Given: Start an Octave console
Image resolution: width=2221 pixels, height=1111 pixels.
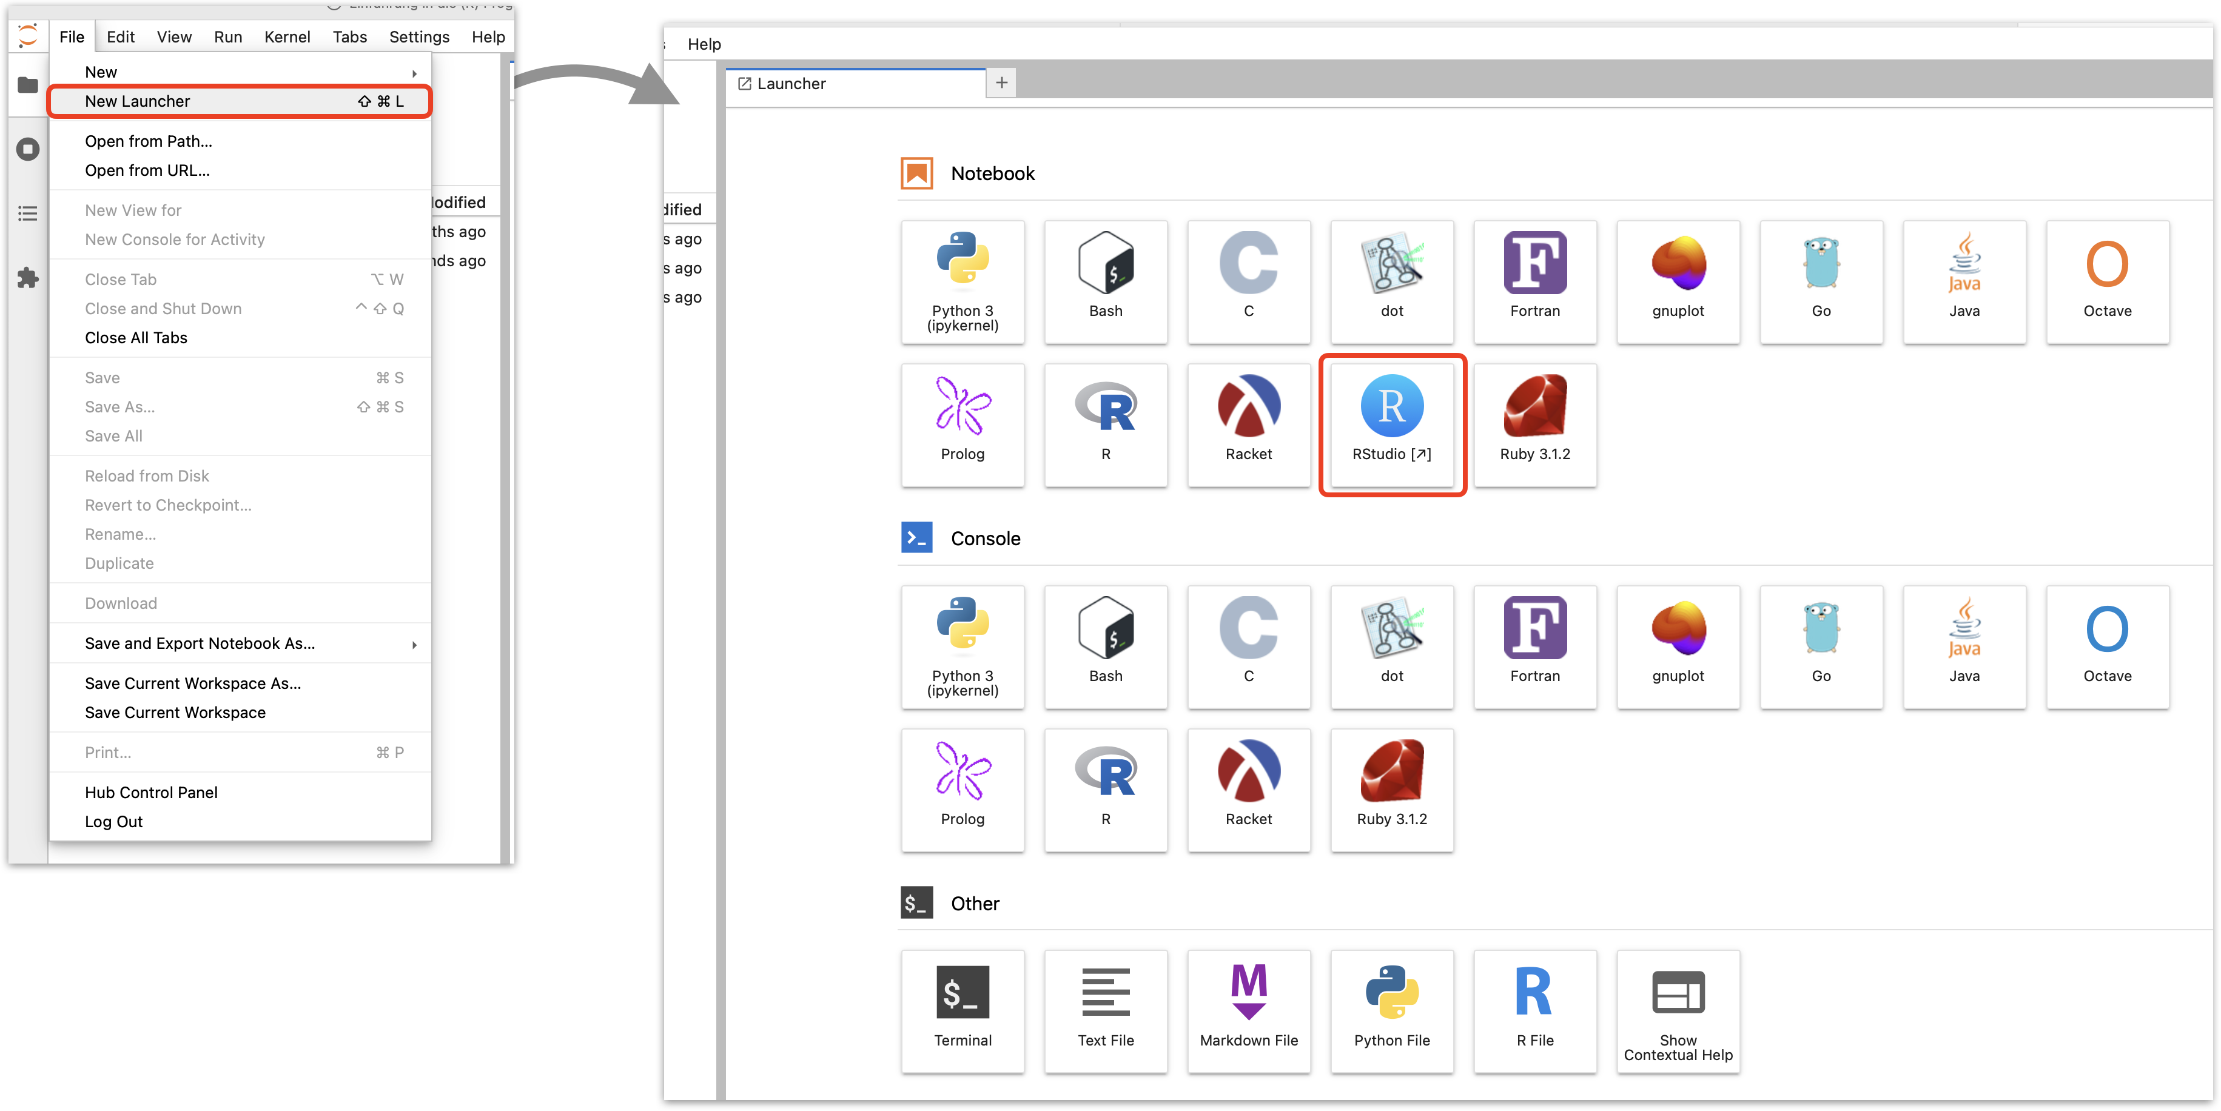Looking at the screenshot, I should click(2107, 646).
